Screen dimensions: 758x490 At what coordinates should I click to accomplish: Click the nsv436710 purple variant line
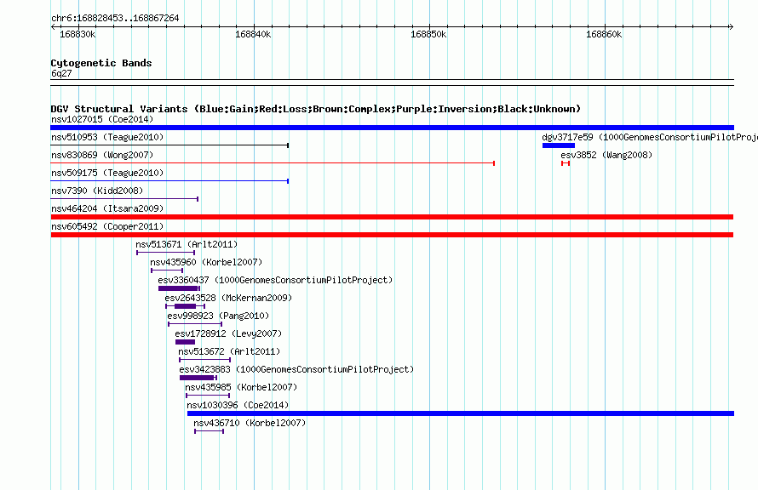click(209, 431)
